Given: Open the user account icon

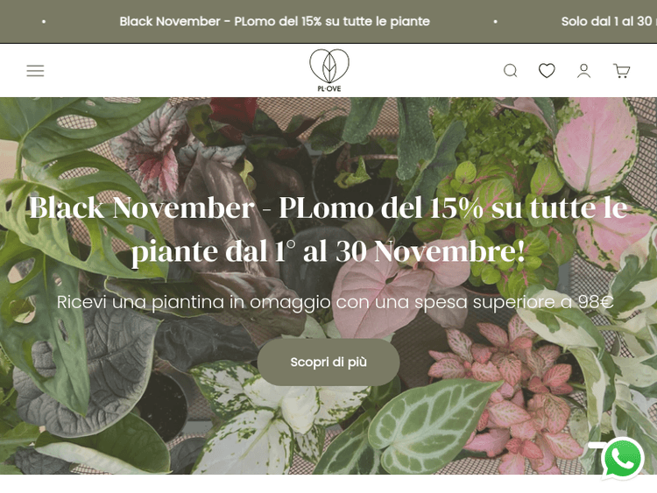Looking at the screenshot, I should pyautogui.click(x=583, y=71).
